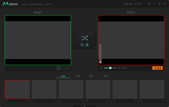Click the 切换 switch scene button

[x=84, y=41]
